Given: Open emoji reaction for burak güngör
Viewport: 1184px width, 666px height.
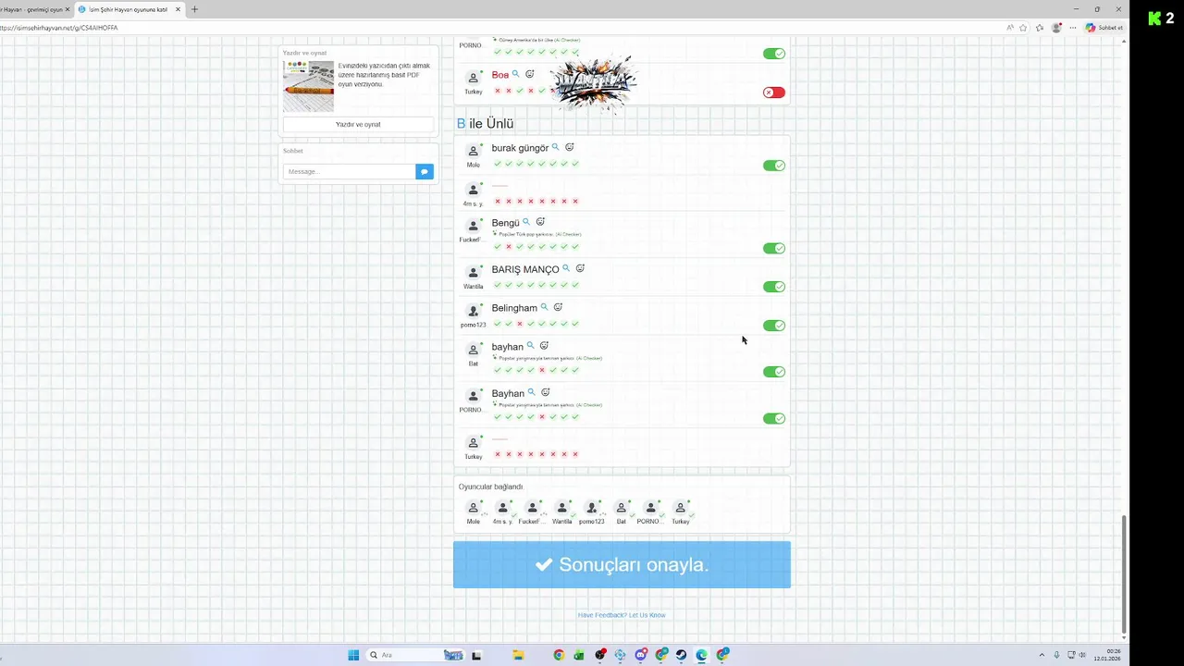Looking at the screenshot, I should (x=570, y=147).
